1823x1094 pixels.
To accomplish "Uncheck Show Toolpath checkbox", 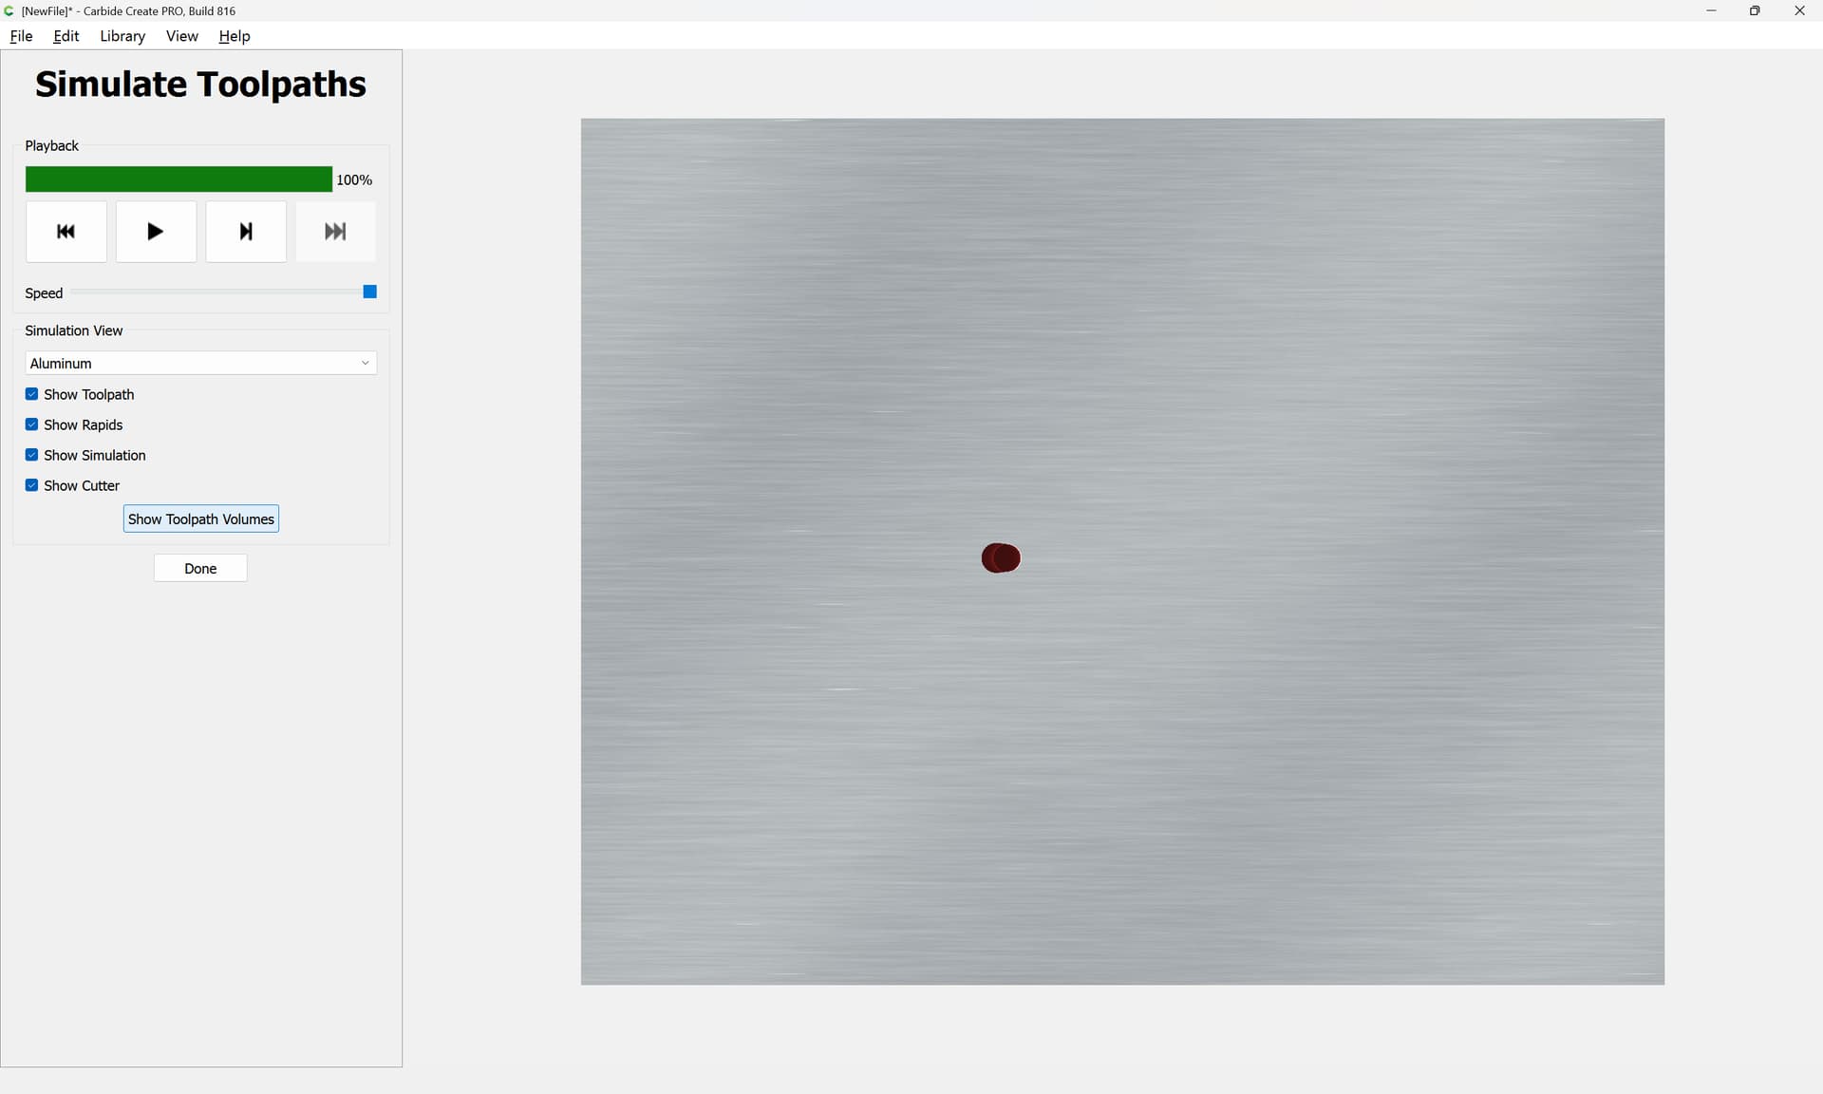I will point(32,394).
